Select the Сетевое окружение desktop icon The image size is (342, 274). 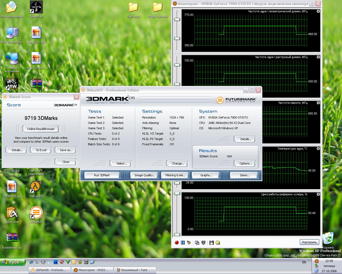pyautogui.click(x=12, y=62)
